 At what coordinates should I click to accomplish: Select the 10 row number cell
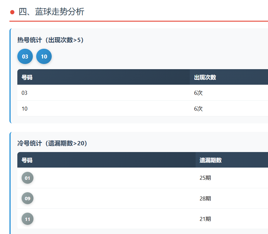pos(25,109)
